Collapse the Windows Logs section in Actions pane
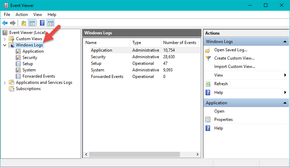The image size is (290, 167). click(285, 42)
